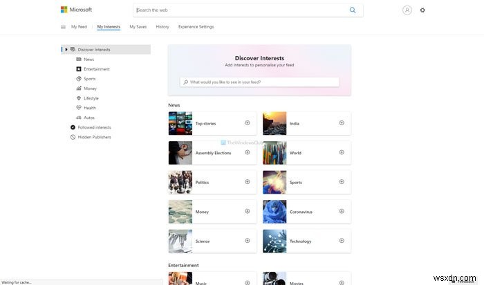
Task: Open Health category in sidebar
Action: tap(90, 108)
